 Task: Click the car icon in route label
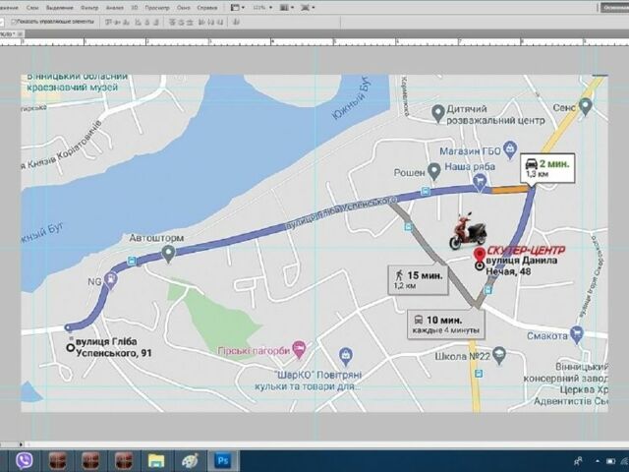pos(531,163)
